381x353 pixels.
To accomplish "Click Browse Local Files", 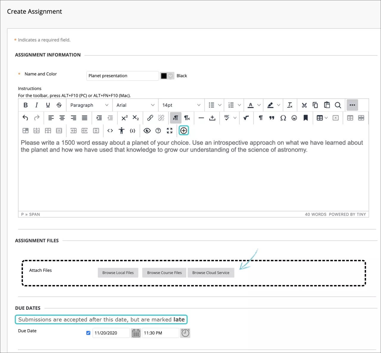I will tap(118, 273).
